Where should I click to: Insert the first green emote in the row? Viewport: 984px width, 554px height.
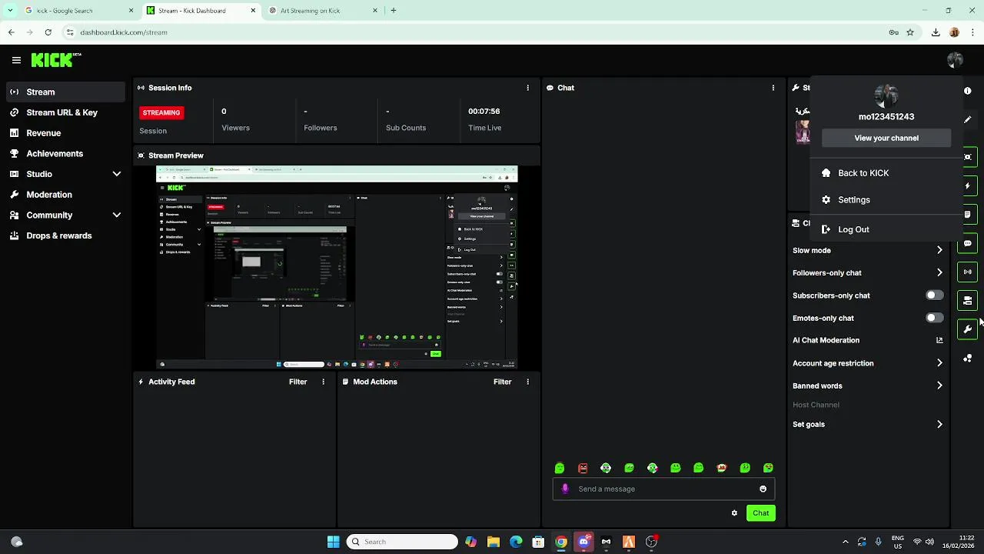pyautogui.click(x=560, y=468)
